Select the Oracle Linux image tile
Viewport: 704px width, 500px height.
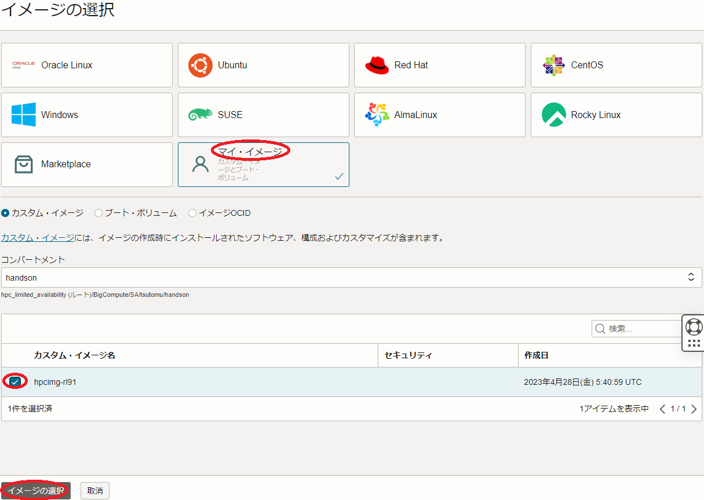[x=87, y=65]
